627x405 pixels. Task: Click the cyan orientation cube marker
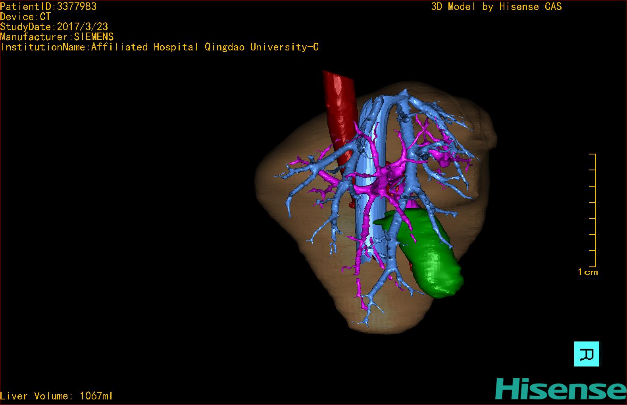[587, 354]
